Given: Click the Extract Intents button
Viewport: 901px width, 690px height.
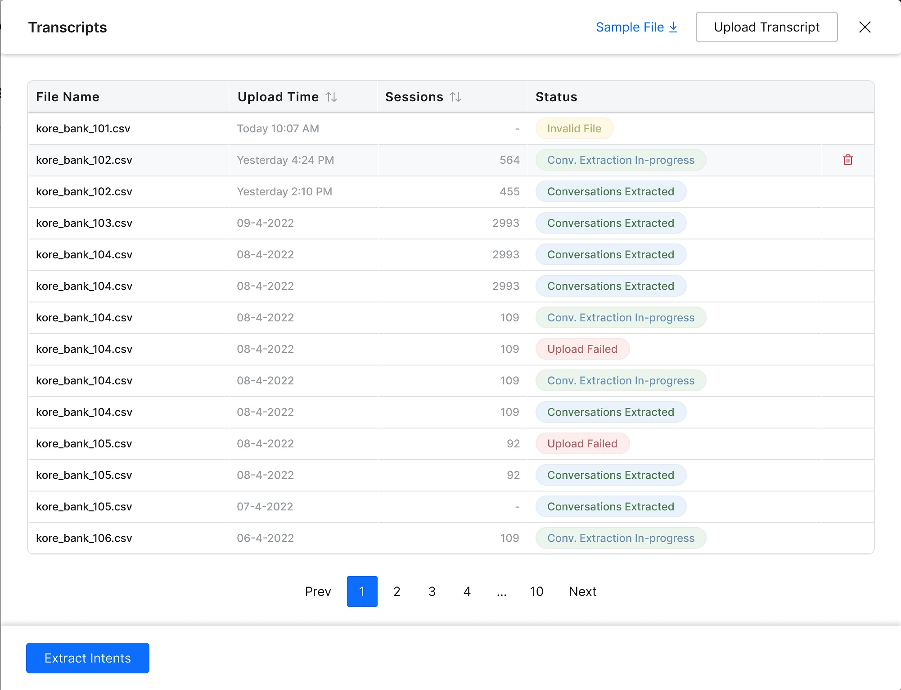Looking at the screenshot, I should [88, 658].
